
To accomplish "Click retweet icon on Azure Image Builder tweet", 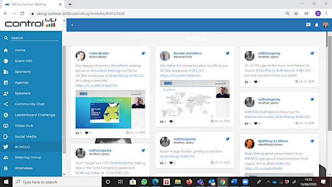I will point(162,163).
